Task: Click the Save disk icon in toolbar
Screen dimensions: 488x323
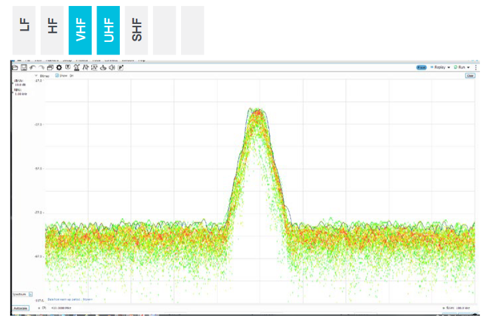Action: (23, 68)
